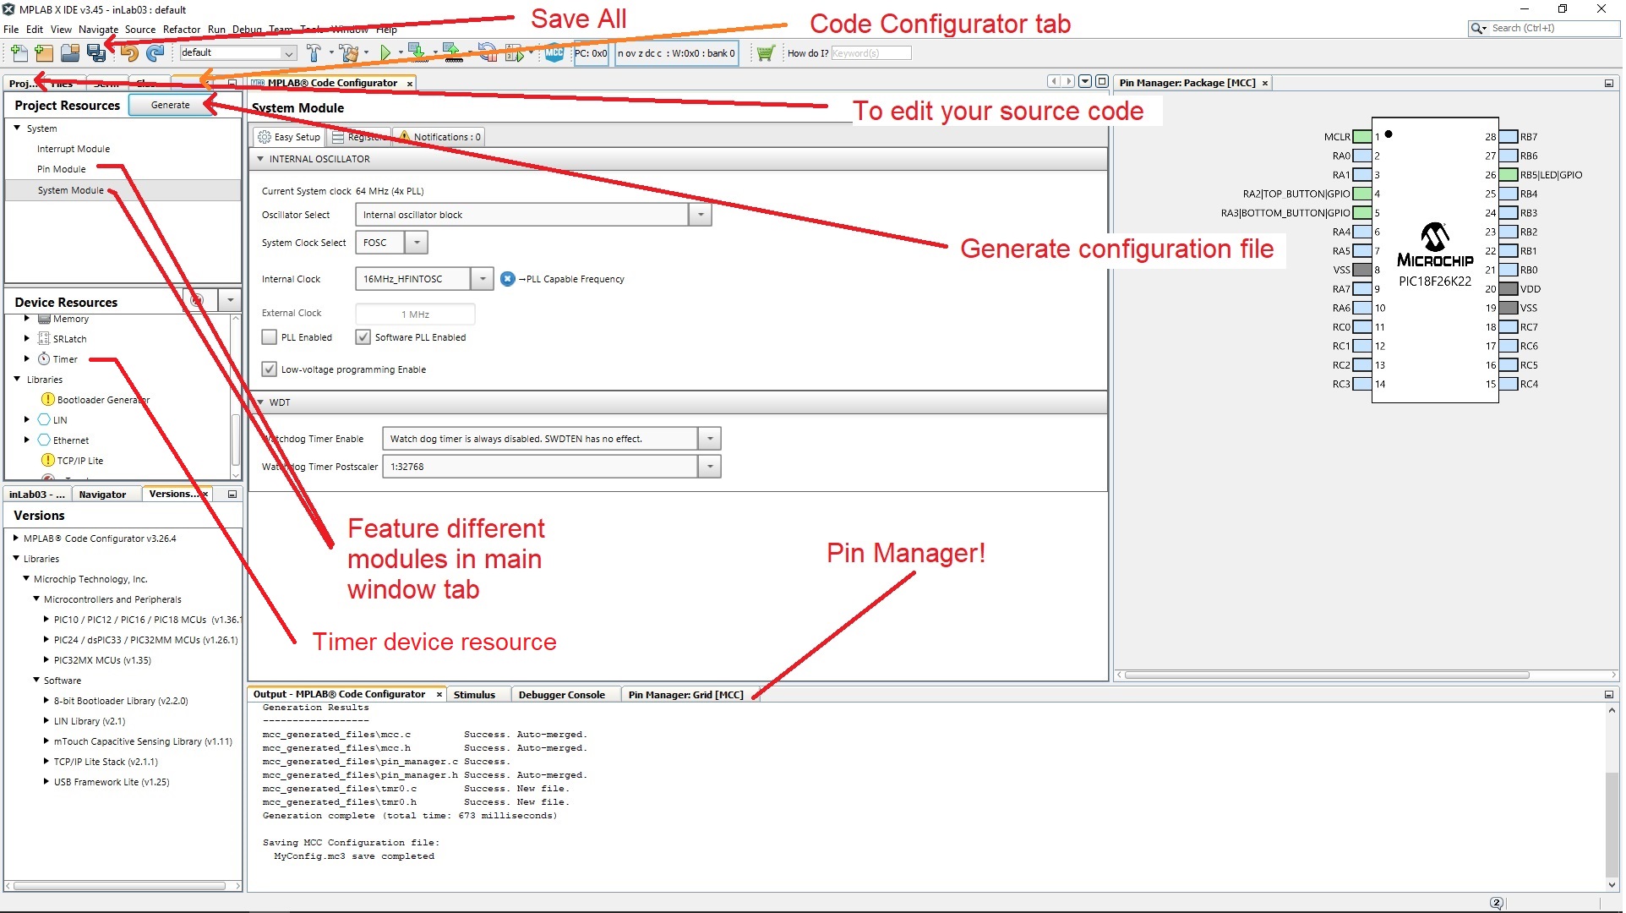Screen dimensions: 1626x913
Task: Click the LIN hexagon icon
Action: click(44, 420)
